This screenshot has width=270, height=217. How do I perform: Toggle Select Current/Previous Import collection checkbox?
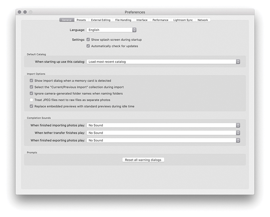(x=31, y=87)
